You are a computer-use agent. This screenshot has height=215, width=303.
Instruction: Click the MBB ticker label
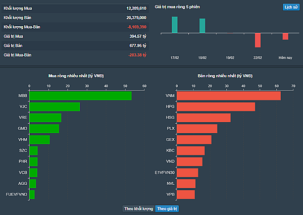[23, 95]
